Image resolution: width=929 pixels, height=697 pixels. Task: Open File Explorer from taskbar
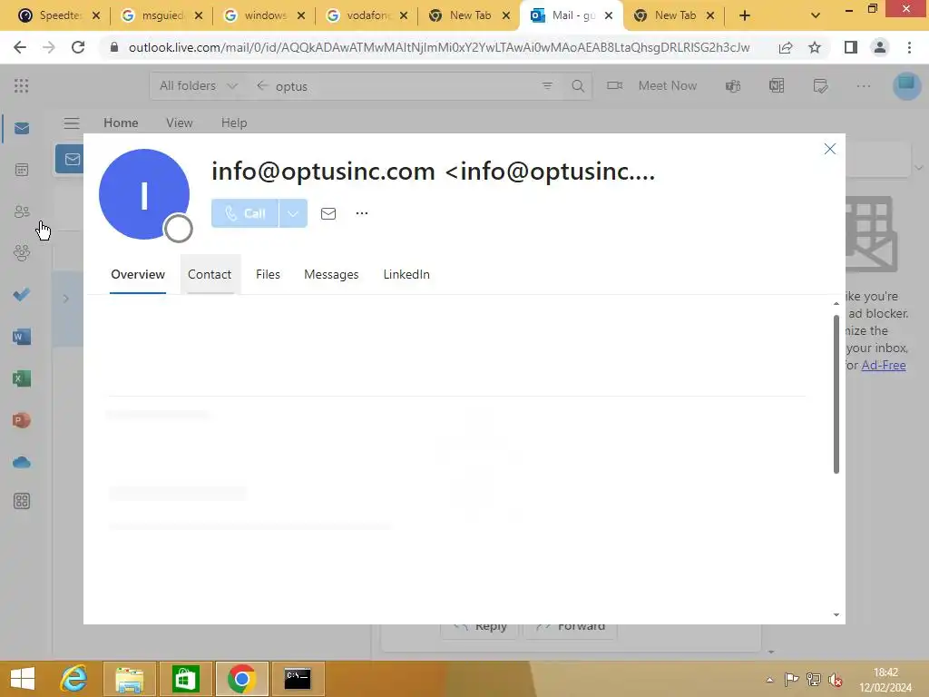(x=130, y=679)
